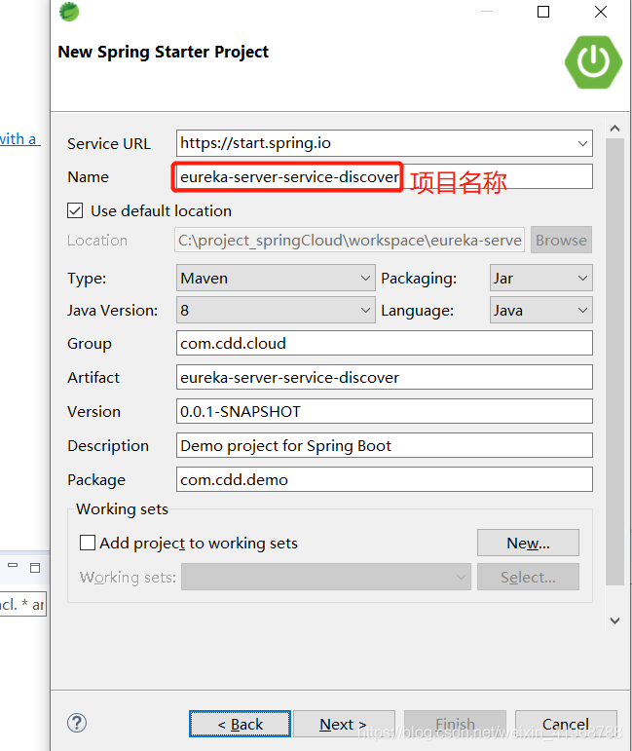Click the New... working set button
This screenshot has width=632, height=751.
(x=528, y=543)
